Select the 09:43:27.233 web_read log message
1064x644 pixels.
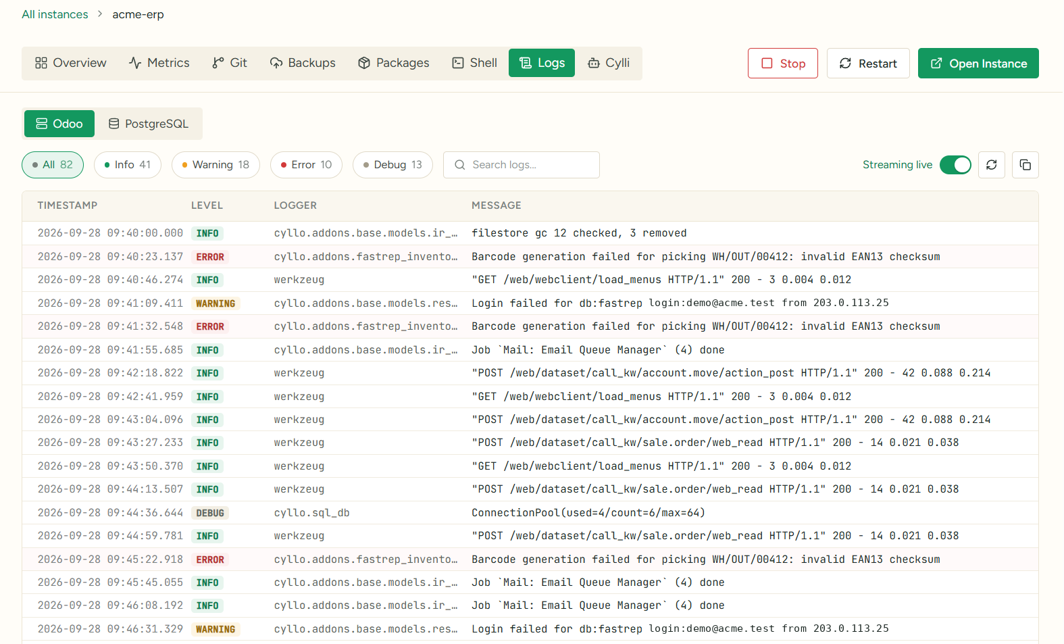tap(715, 443)
